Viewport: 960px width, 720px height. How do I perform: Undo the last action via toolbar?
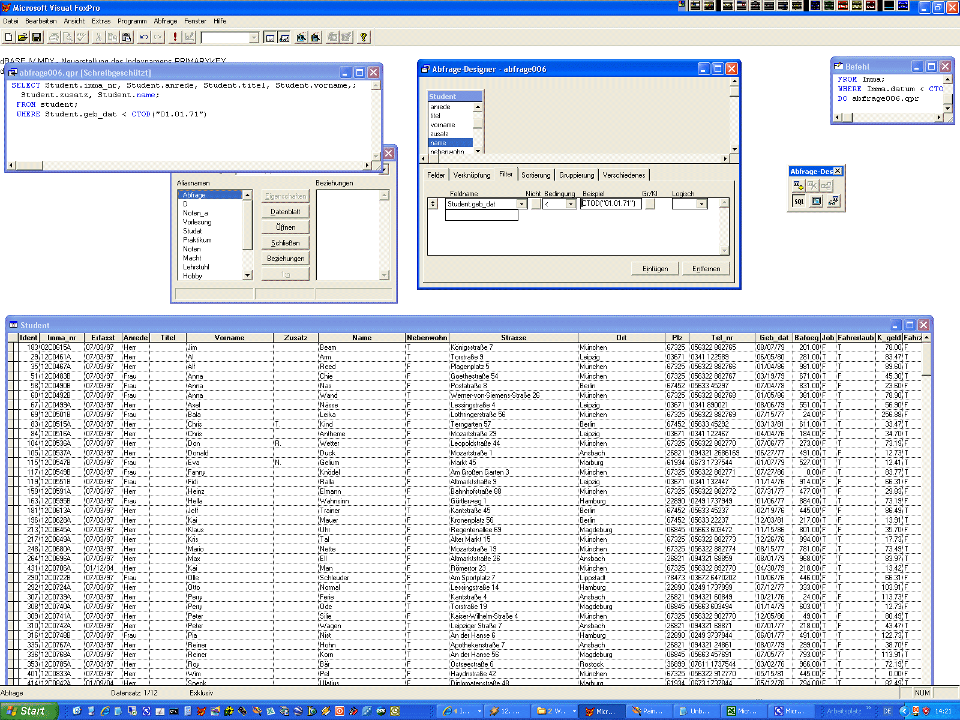coord(144,37)
